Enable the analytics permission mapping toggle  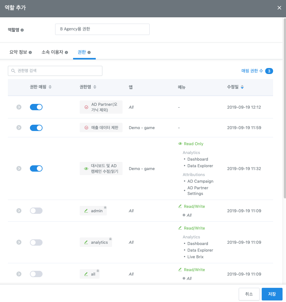[36, 242]
